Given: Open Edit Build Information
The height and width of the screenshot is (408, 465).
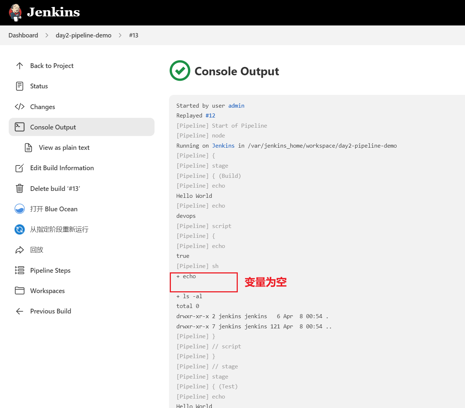Looking at the screenshot, I should [62, 168].
